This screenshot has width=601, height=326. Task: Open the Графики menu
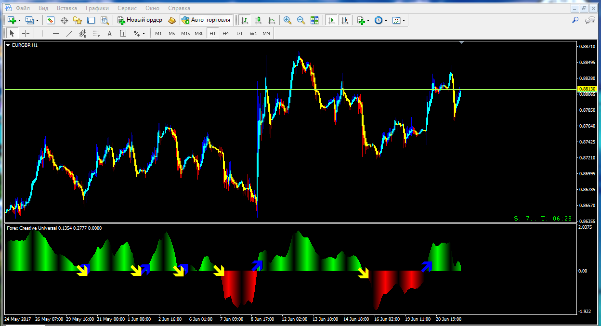(x=97, y=8)
